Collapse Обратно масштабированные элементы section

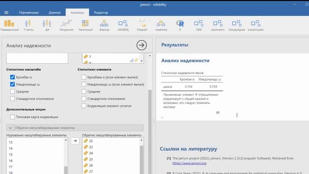tap(75, 128)
